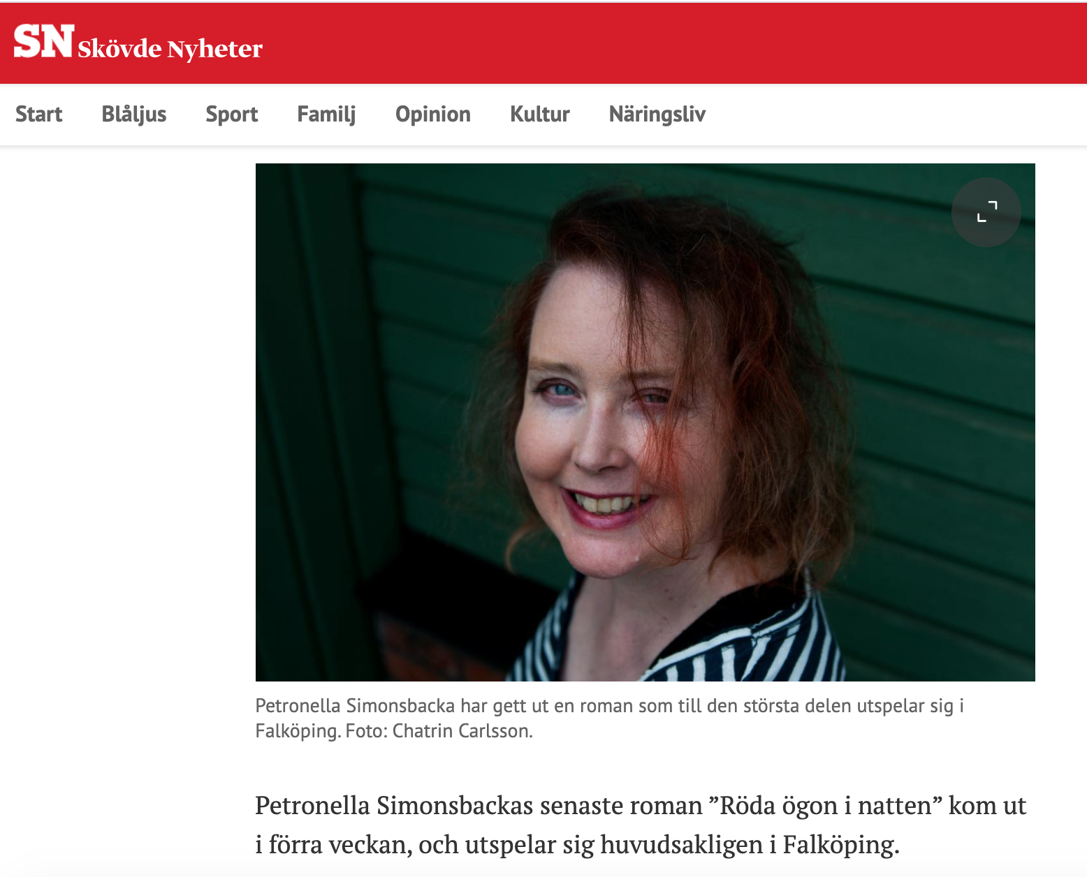The height and width of the screenshot is (877, 1087).
Task: Click the portrait photo of Petronella Simonsbacka
Action: (x=645, y=422)
